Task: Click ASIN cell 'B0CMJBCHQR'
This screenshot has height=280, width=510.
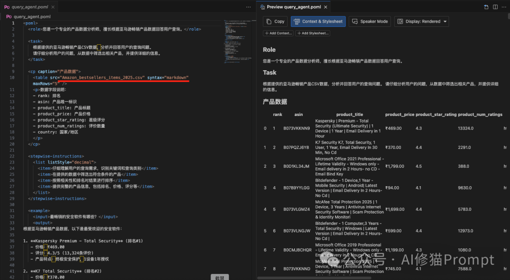Action: [297, 250]
